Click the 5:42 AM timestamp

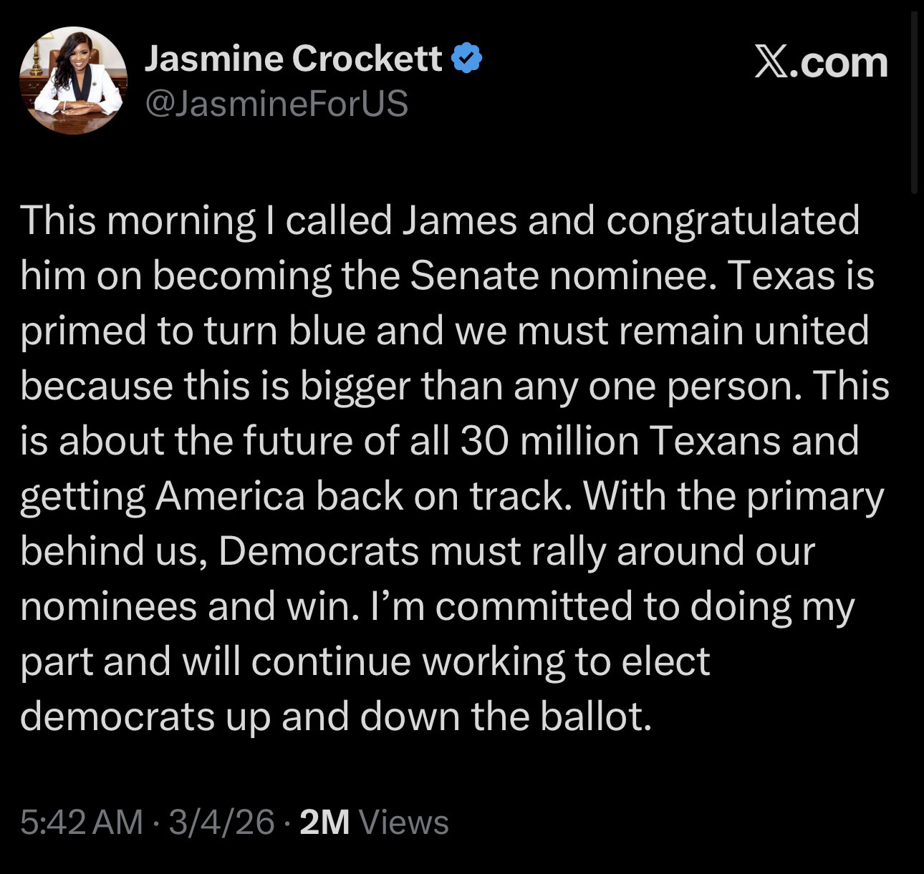[x=82, y=822]
